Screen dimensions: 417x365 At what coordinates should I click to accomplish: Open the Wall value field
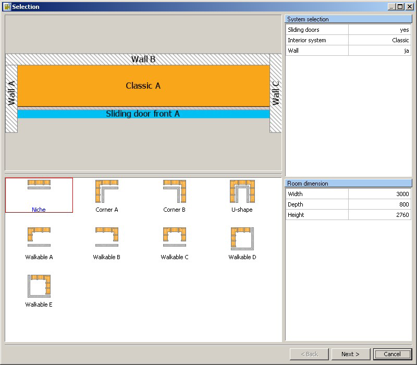379,51
